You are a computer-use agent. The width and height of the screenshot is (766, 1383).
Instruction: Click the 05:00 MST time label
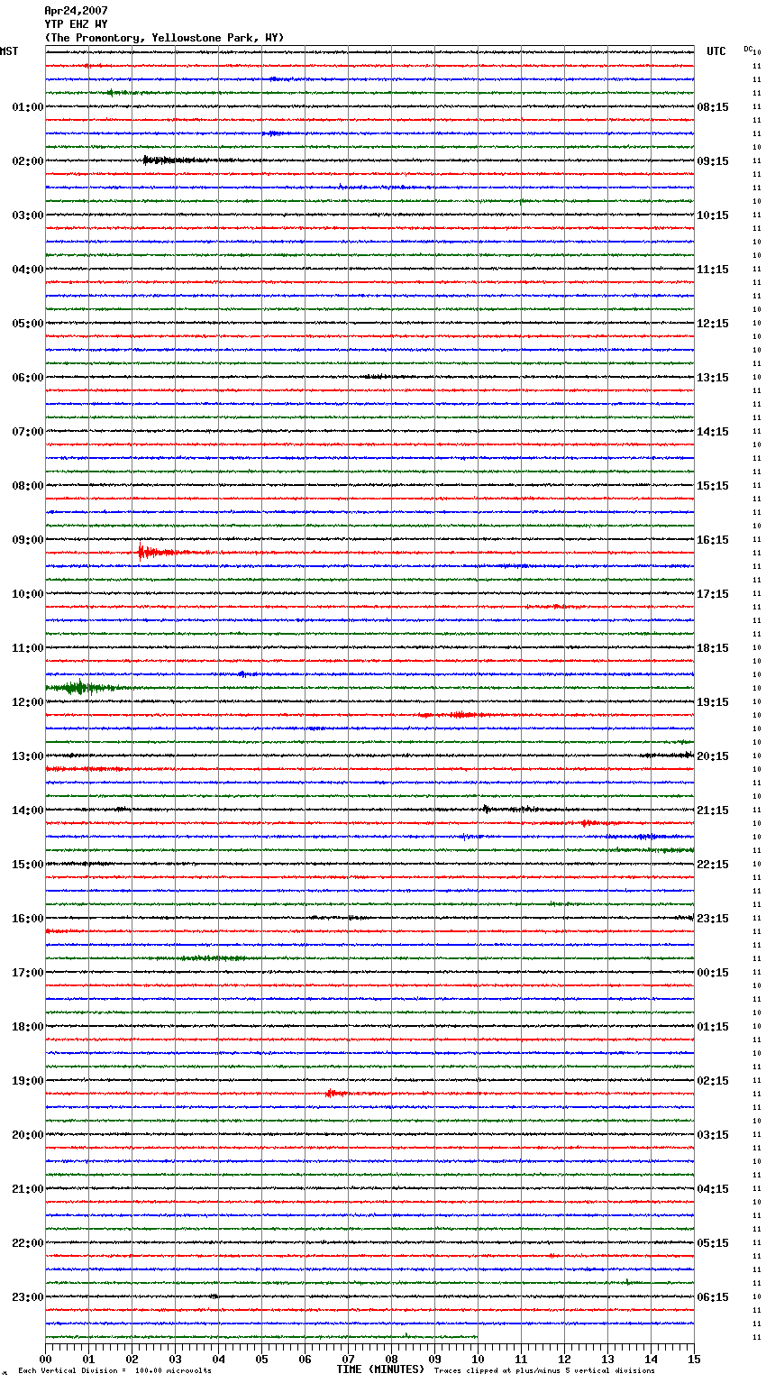pyautogui.click(x=27, y=324)
